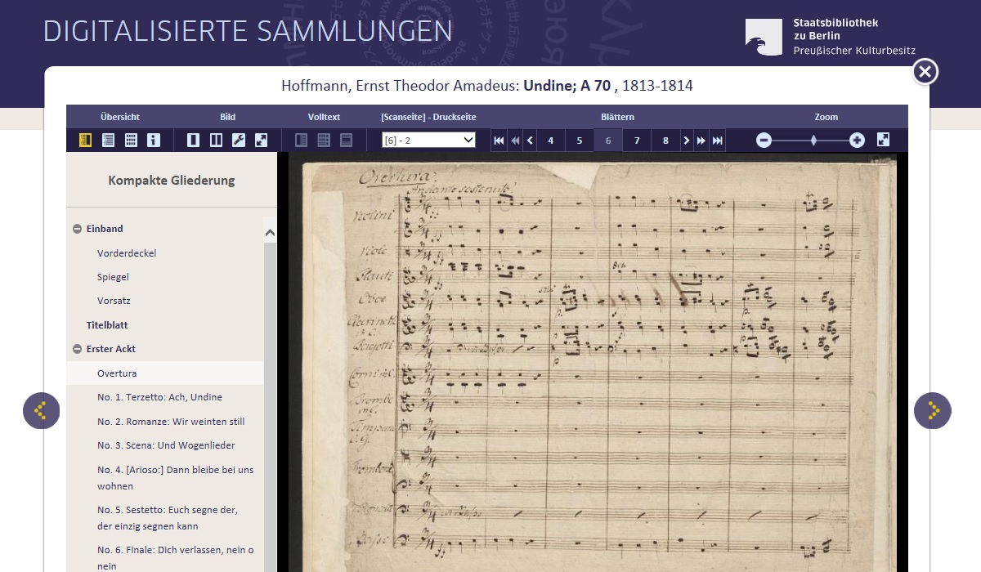Click the left yellow chevron navigation circle
This screenshot has width=981, height=572.
(42, 410)
